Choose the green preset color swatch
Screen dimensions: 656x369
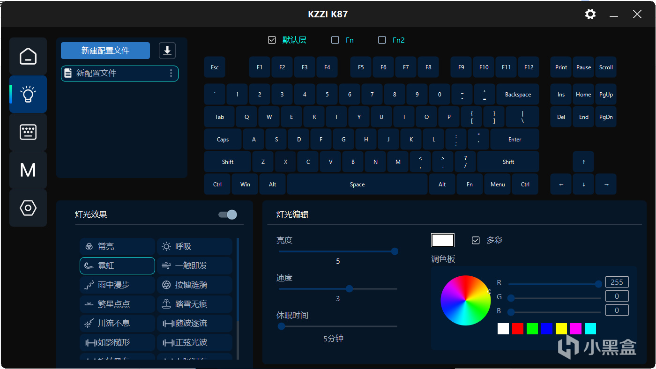532,328
